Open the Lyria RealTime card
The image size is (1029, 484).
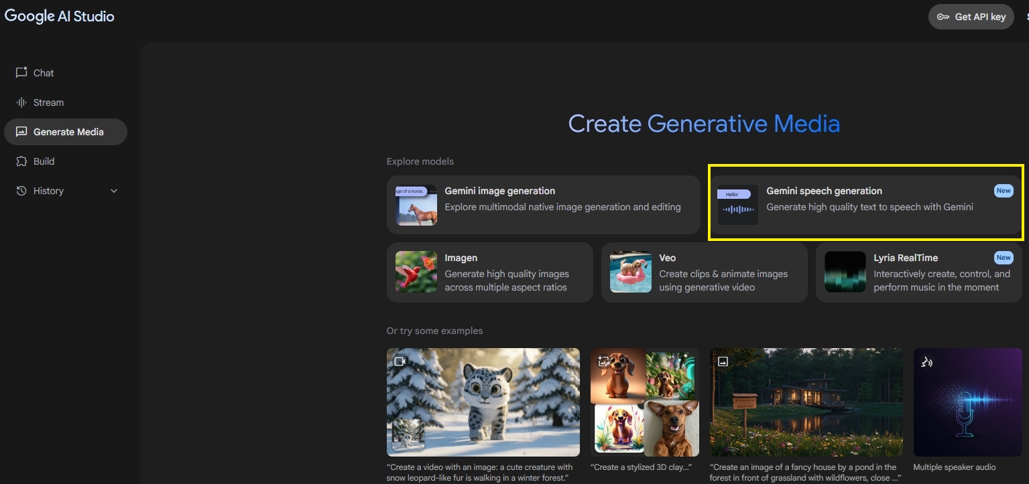[x=919, y=272]
